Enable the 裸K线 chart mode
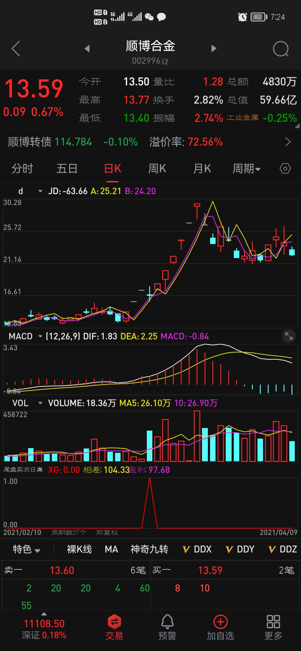 79,549
